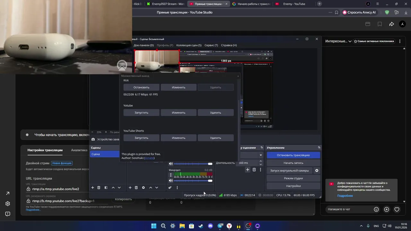The image size is (411, 231).
Task: Toggle Самые активные поклонники chat chip
Action: coord(374,41)
